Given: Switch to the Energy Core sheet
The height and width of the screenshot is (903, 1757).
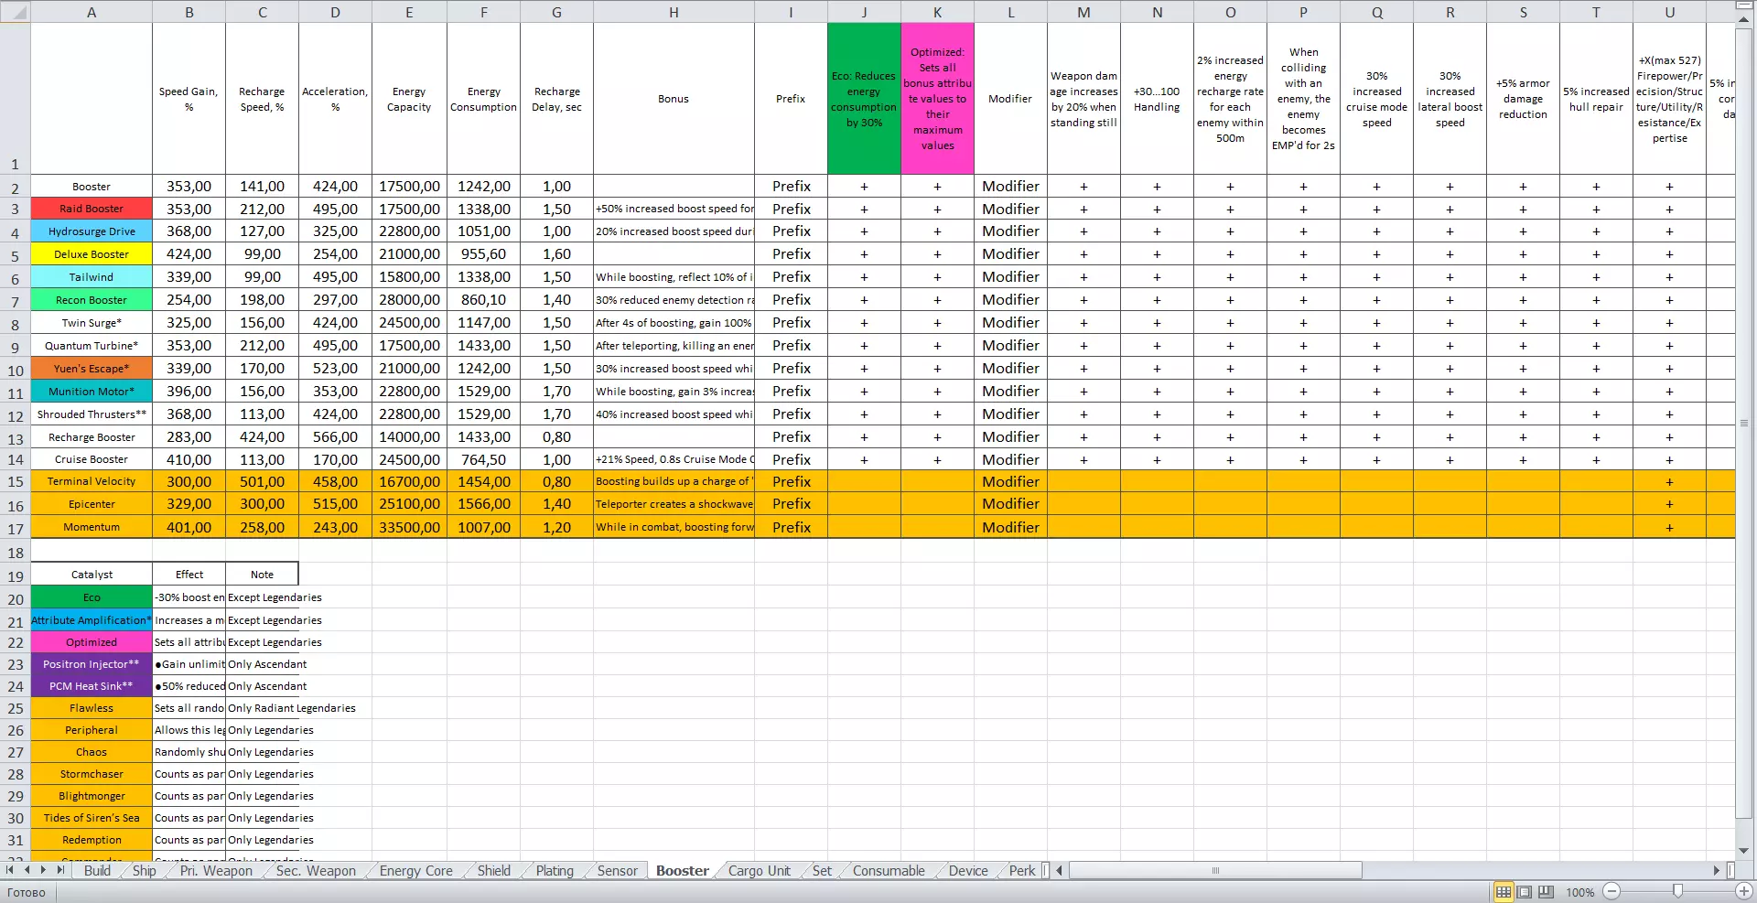Looking at the screenshot, I should 416,871.
